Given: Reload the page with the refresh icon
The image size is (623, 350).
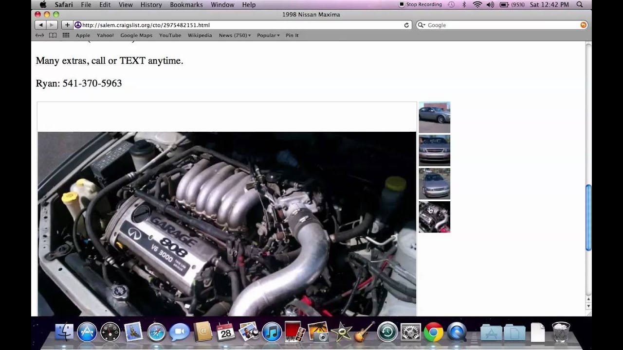Looking at the screenshot, I should 406,25.
